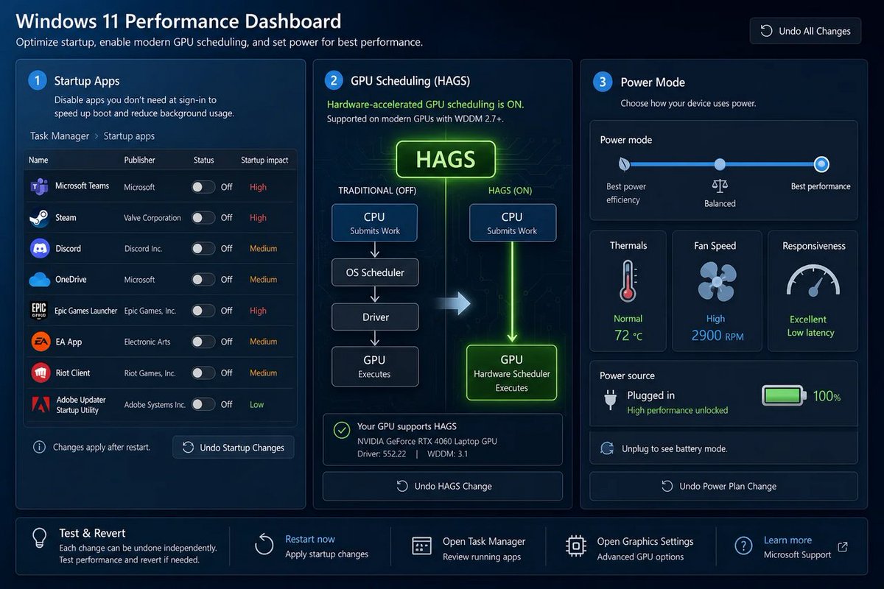The width and height of the screenshot is (884, 589).
Task: Click the Discord app icon
Action: (x=39, y=249)
